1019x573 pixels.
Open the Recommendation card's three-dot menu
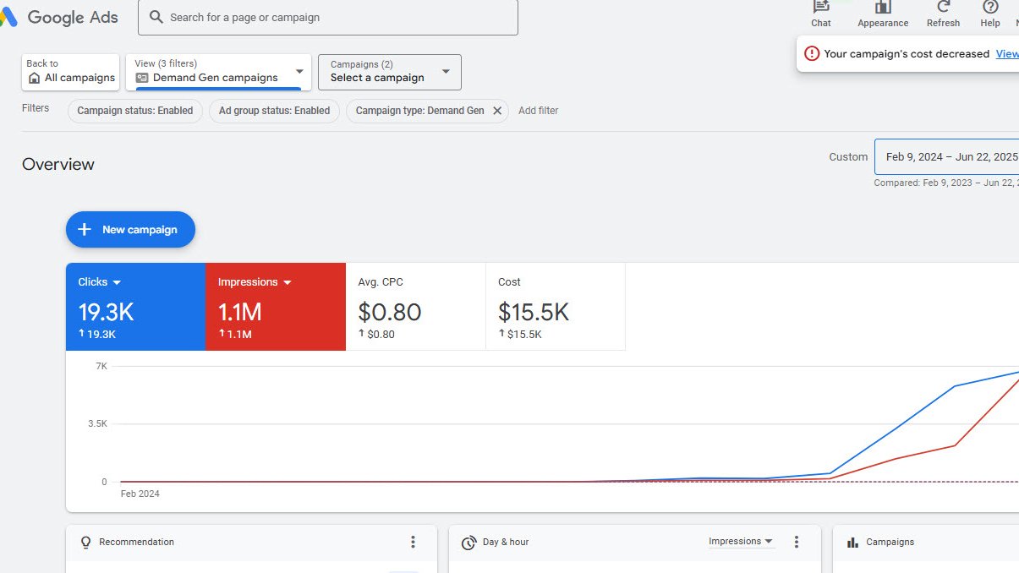413,542
